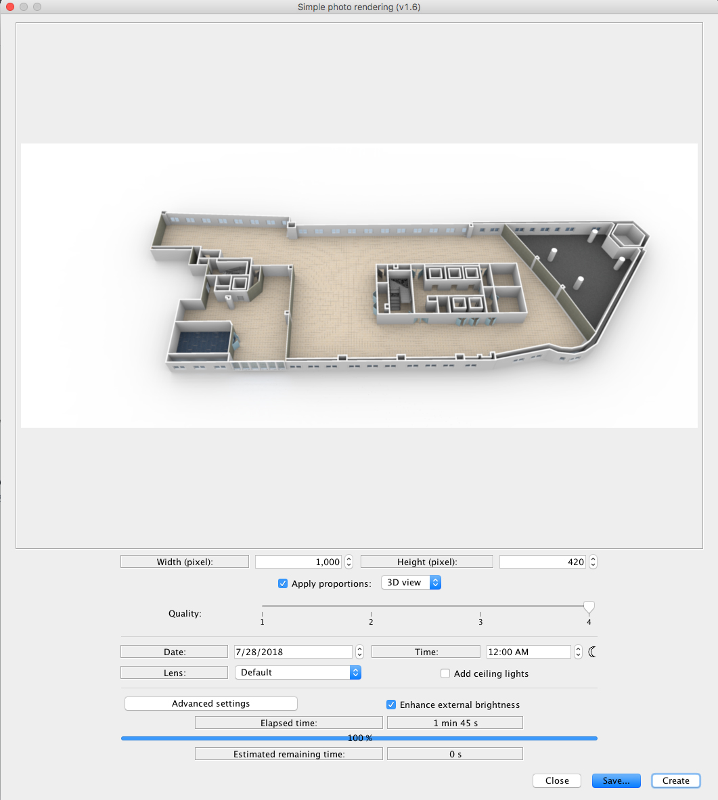This screenshot has height=800, width=718.
Task: Click the Close button
Action: pos(557,780)
